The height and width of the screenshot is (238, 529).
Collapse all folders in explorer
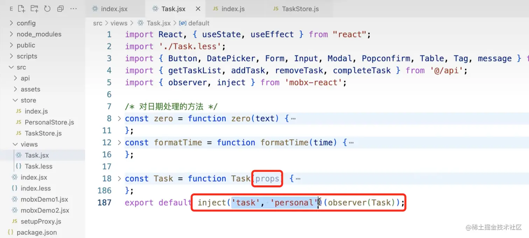(x=60, y=9)
